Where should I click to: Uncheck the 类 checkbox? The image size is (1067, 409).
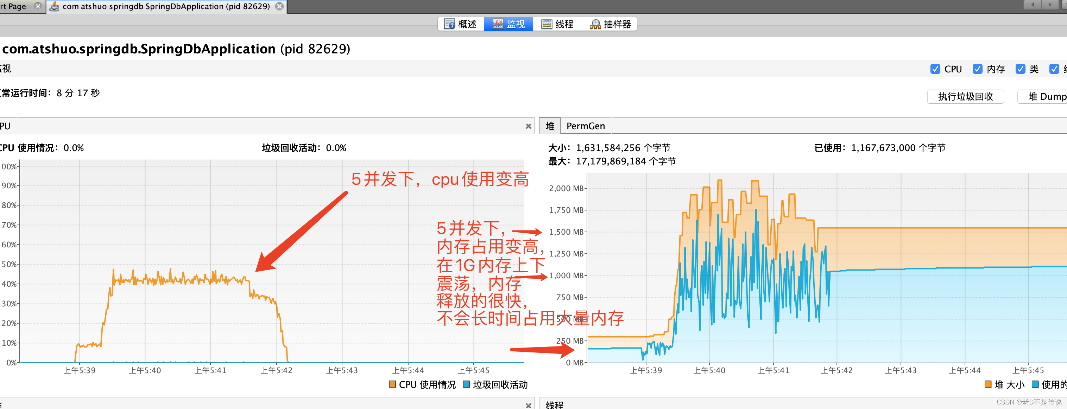pos(1021,69)
